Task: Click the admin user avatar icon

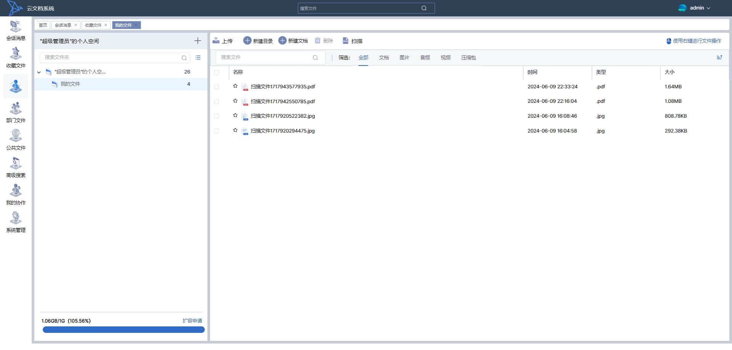Action: pyautogui.click(x=682, y=8)
